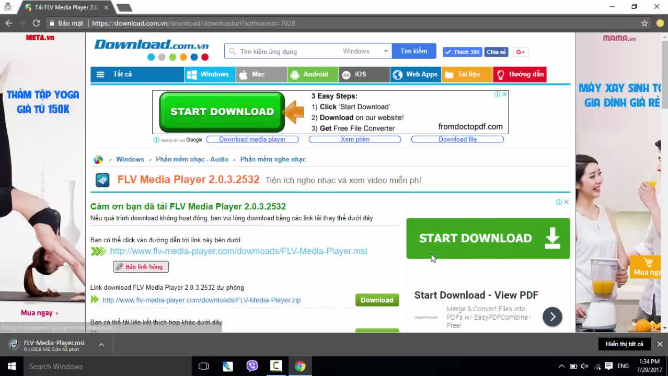
Task: Click Chrome icon on taskbar
Action: pyautogui.click(x=300, y=366)
